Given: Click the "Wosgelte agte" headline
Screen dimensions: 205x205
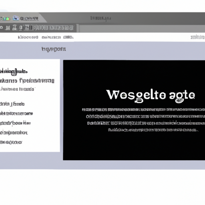Looking at the screenshot, I should point(151,96).
